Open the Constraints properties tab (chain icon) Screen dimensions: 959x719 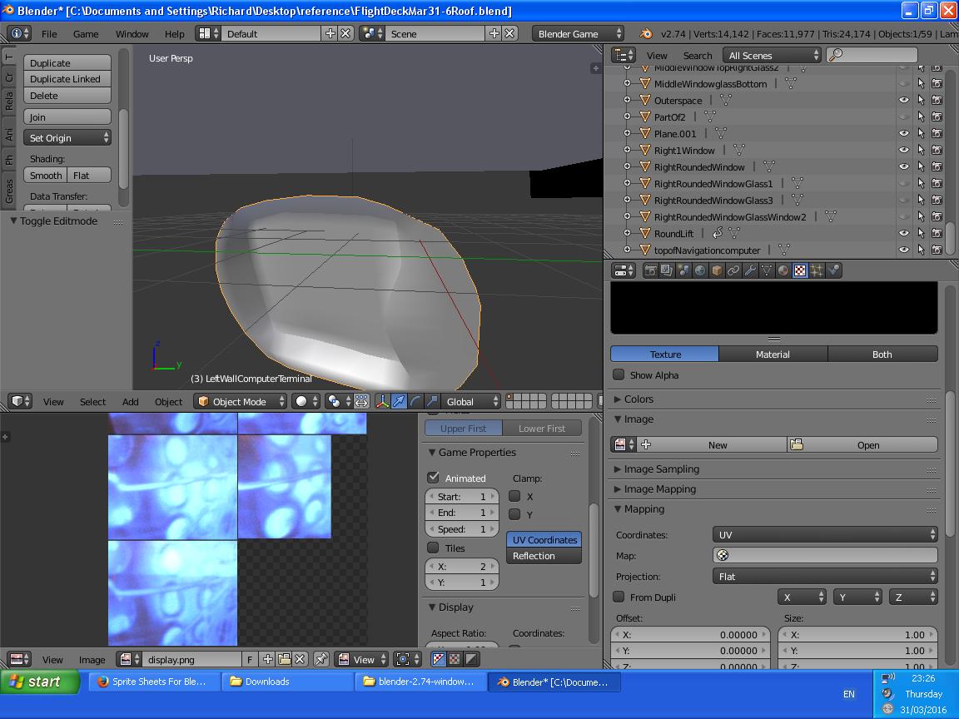(733, 270)
